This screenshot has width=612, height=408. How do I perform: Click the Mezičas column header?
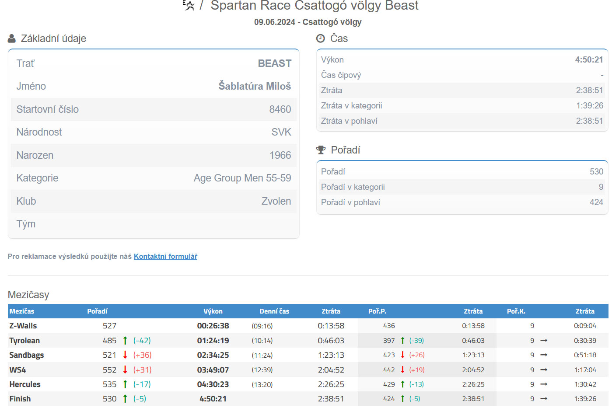(x=22, y=311)
